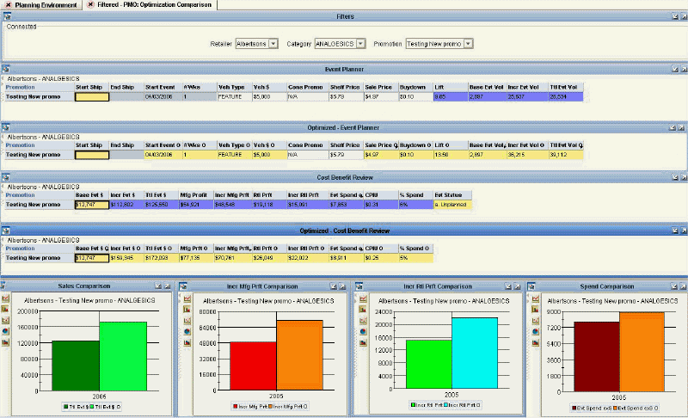
Task: Click the $172,093 Ttl Evt $ O cell
Action: (161, 258)
